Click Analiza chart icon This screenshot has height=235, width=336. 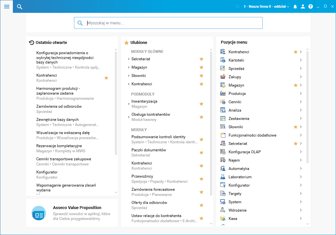pyautogui.click(x=223, y=110)
